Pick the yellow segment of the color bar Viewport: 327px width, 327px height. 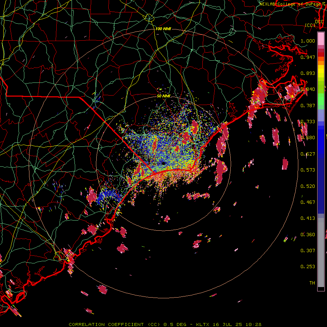click(321, 72)
